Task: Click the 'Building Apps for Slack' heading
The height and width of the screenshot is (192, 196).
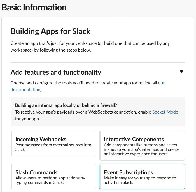Action: tap(50, 31)
